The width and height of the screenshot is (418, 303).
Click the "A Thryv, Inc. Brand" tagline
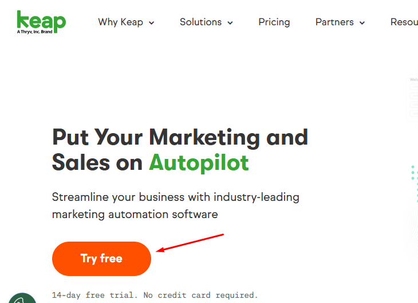tap(34, 32)
